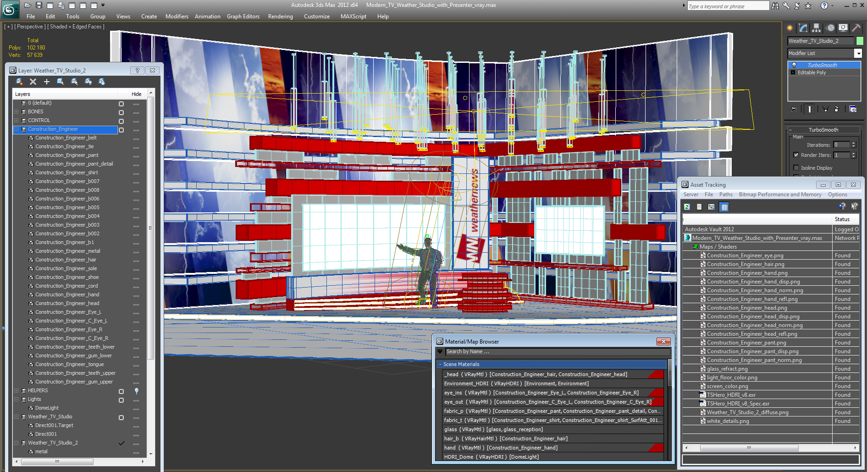Open the Modify command panel tab
Screen dimensions: 867x472
coord(803,28)
